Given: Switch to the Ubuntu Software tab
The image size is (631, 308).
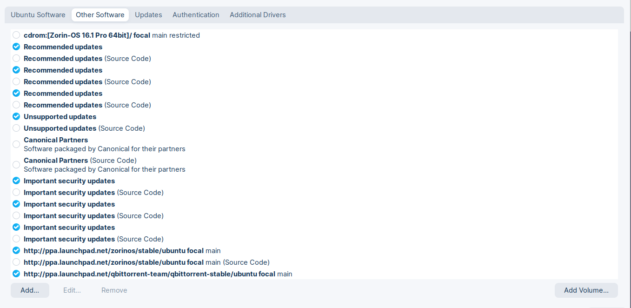Looking at the screenshot, I should (38, 15).
